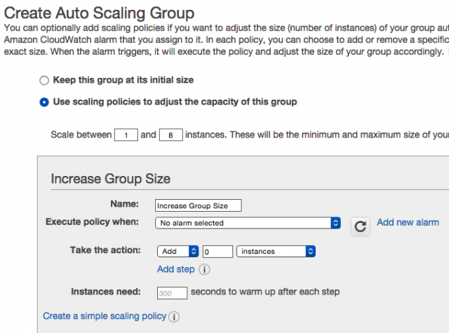Click the Add step link
Screen dimensions: 449x333
[x=175, y=269]
